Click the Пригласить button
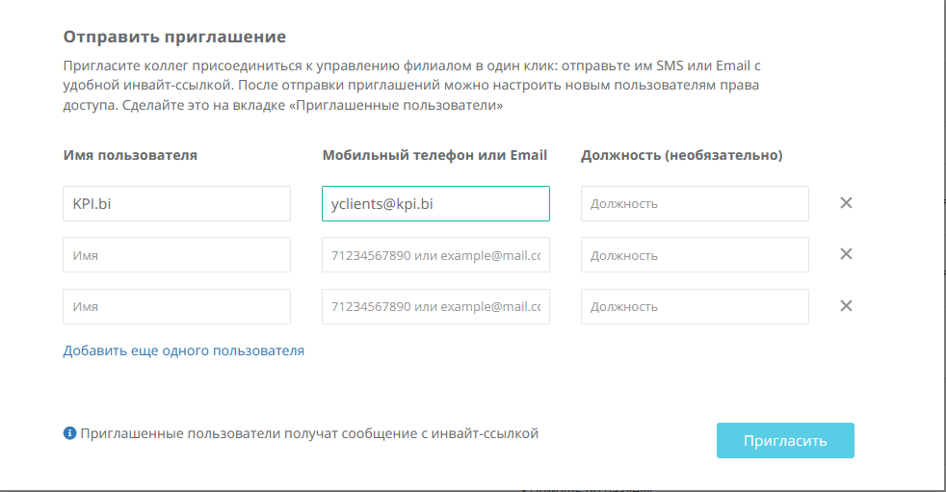Screen dimensions: 946x492 point(785,441)
